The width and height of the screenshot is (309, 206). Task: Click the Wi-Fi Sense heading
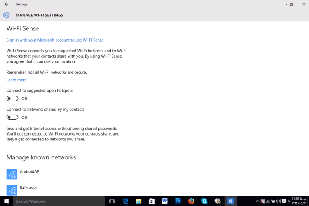point(23,28)
